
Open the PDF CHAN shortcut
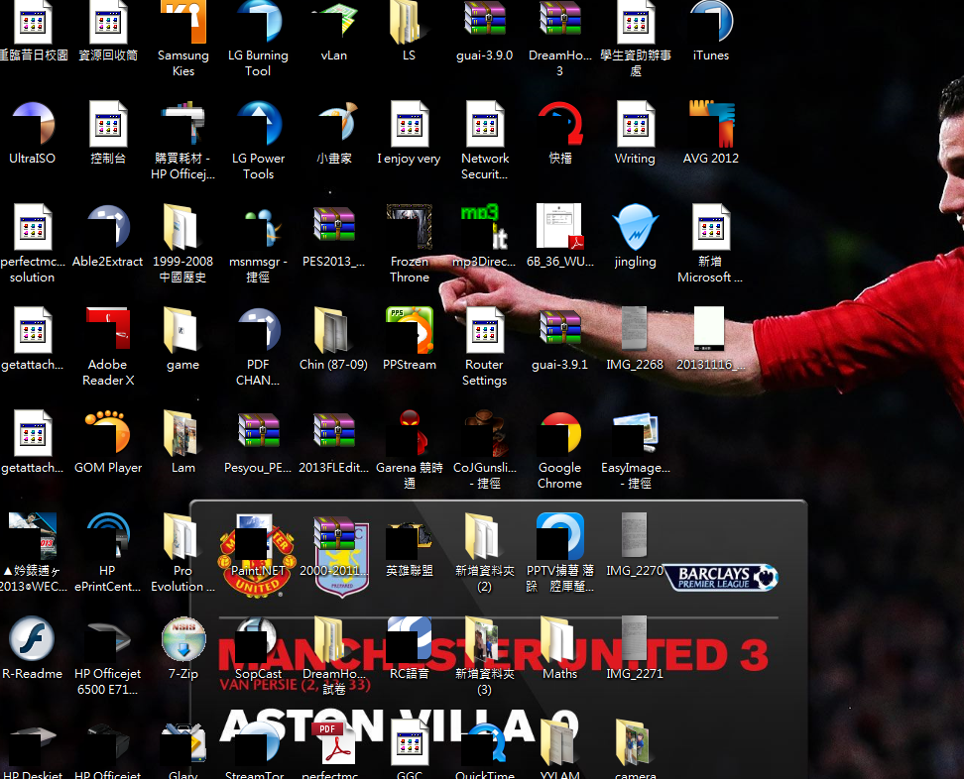(x=258, y=330)
